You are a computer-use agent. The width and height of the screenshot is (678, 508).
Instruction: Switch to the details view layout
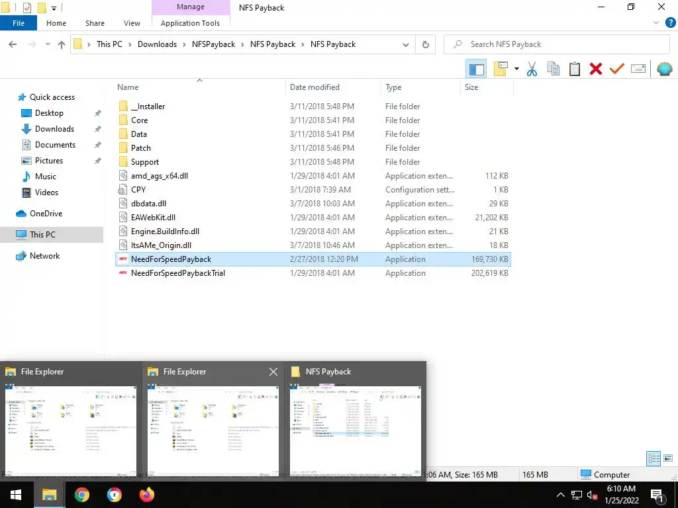point(654,458)
